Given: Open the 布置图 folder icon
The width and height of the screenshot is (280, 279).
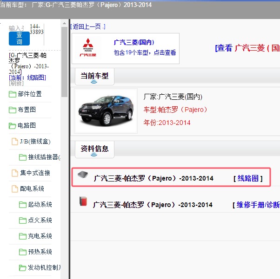Looking at the screenshot, I should (12, 110).
